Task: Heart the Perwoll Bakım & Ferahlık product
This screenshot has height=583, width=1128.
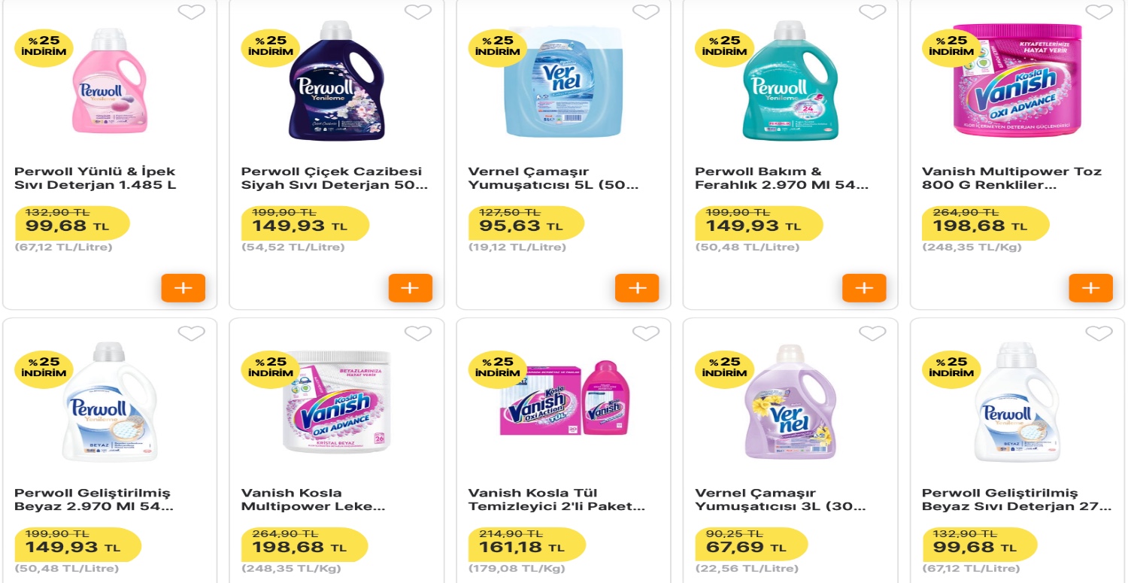Action: [x=872, y=12]
